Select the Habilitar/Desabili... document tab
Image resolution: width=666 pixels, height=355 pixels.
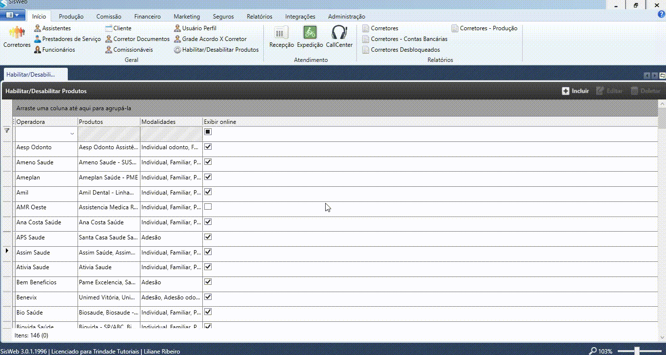pos(35,75)
